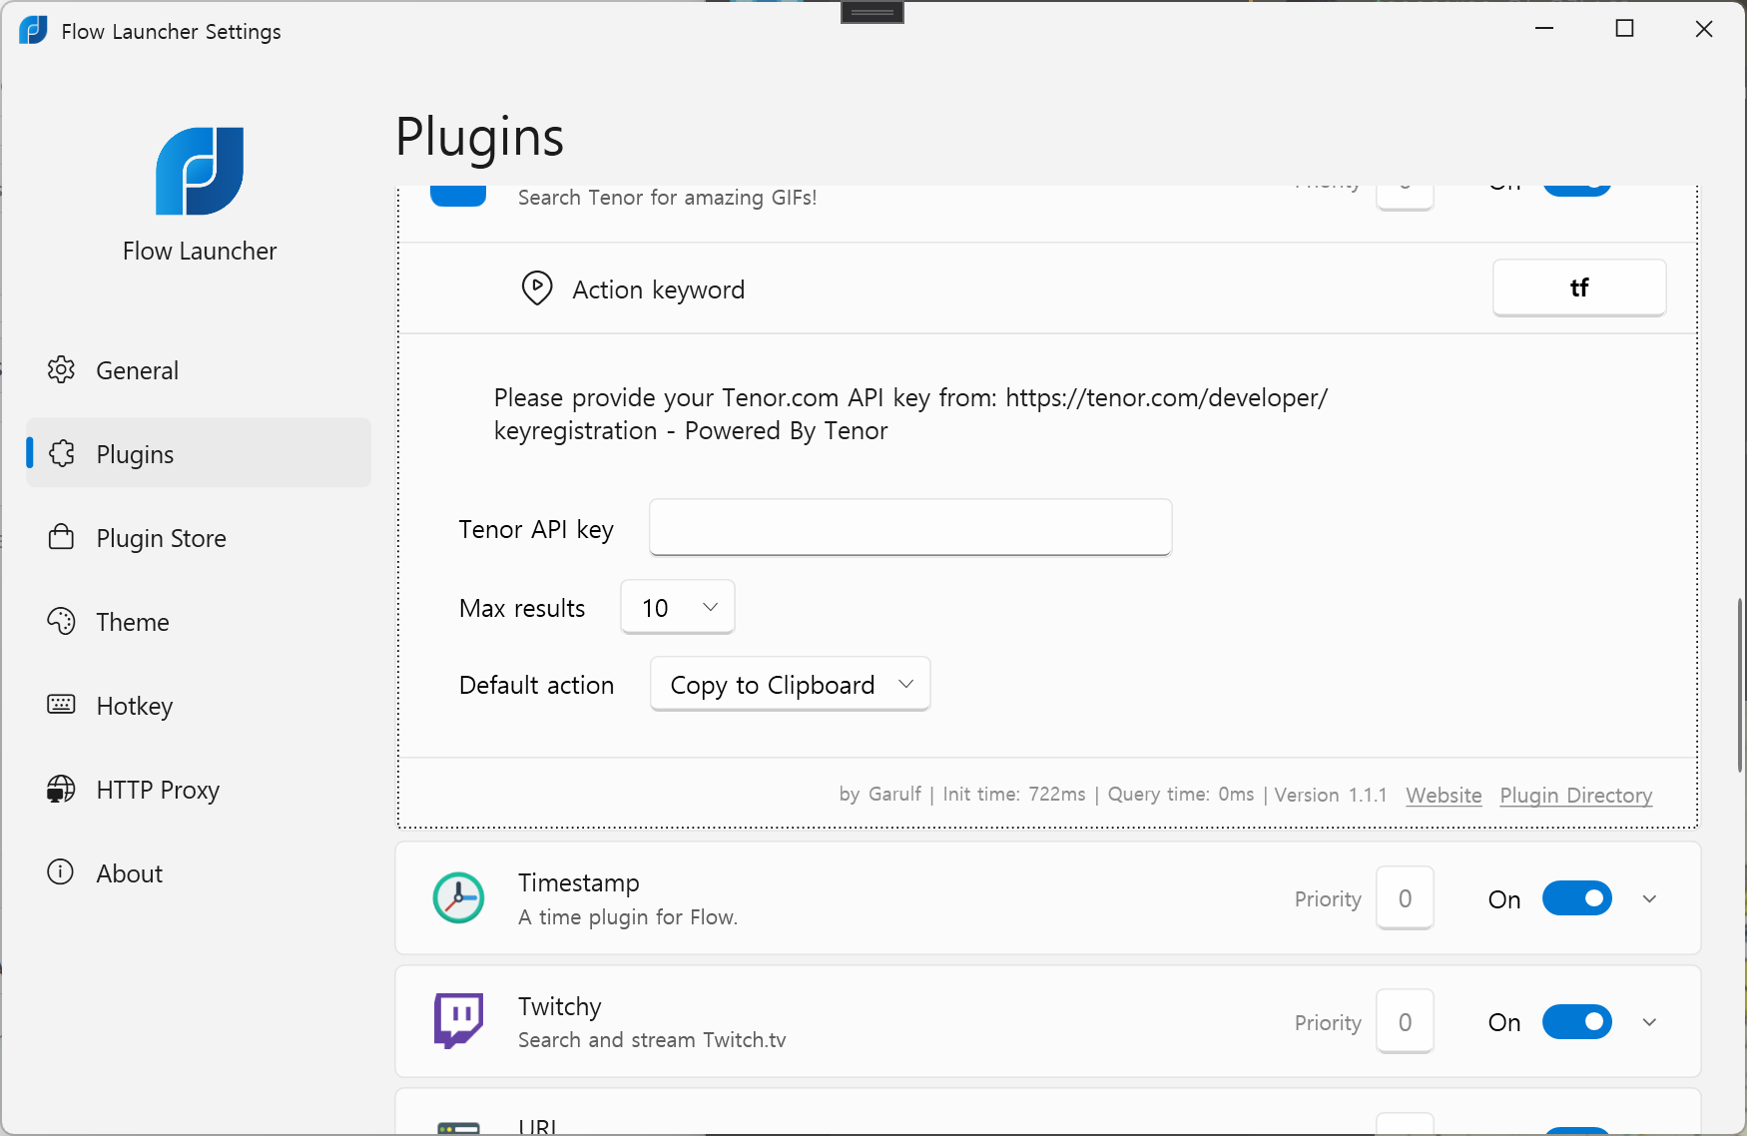This screenshot has height=1136, width=1747.
Task: Click the plugin list vertical scrollbar
Action: 1740,685
